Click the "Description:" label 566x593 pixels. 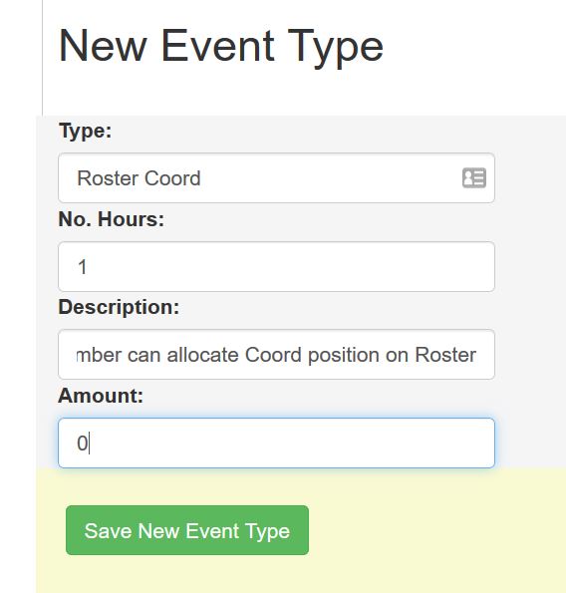[119, 307]
